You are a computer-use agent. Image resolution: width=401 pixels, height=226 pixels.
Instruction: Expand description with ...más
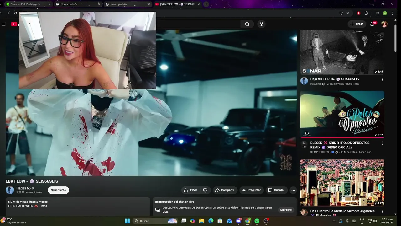pos(43,206)
